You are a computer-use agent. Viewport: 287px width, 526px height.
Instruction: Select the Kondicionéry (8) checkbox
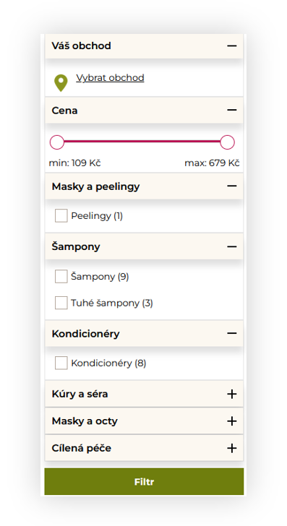tap(61, 363)
